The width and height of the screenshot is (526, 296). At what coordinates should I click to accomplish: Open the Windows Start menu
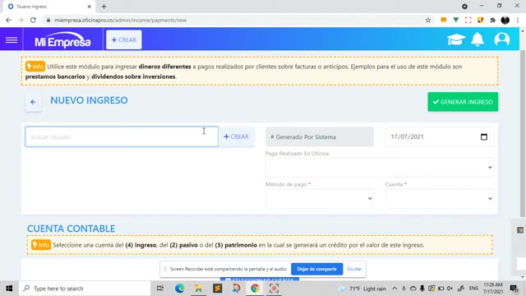(x=9, y=289)
